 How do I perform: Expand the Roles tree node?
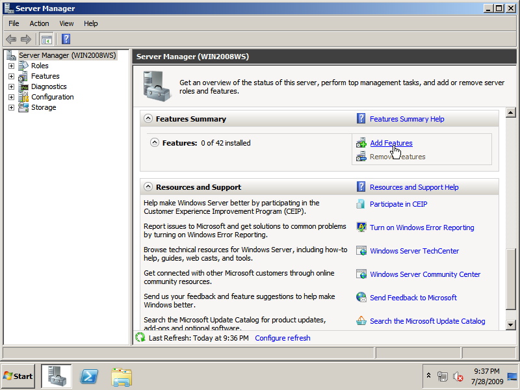tap(11, 66)
